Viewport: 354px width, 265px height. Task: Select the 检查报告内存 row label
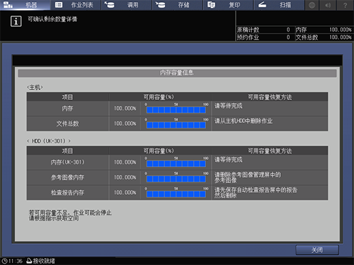[68, 193]
